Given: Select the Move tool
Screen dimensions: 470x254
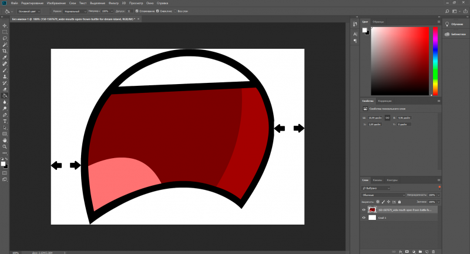Looking at the screenshot, I should pos(5,25).
